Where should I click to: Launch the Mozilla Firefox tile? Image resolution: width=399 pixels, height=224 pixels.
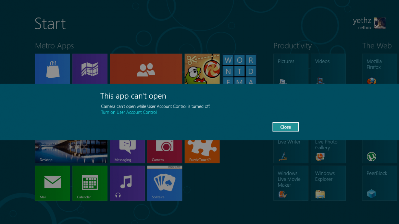(380, 69)
